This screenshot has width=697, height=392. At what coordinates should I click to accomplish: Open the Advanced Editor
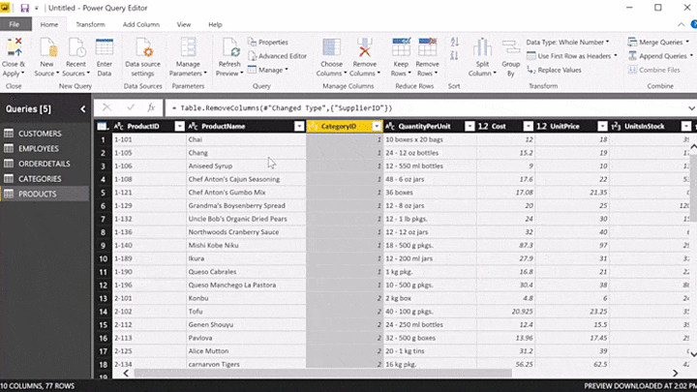278,56
